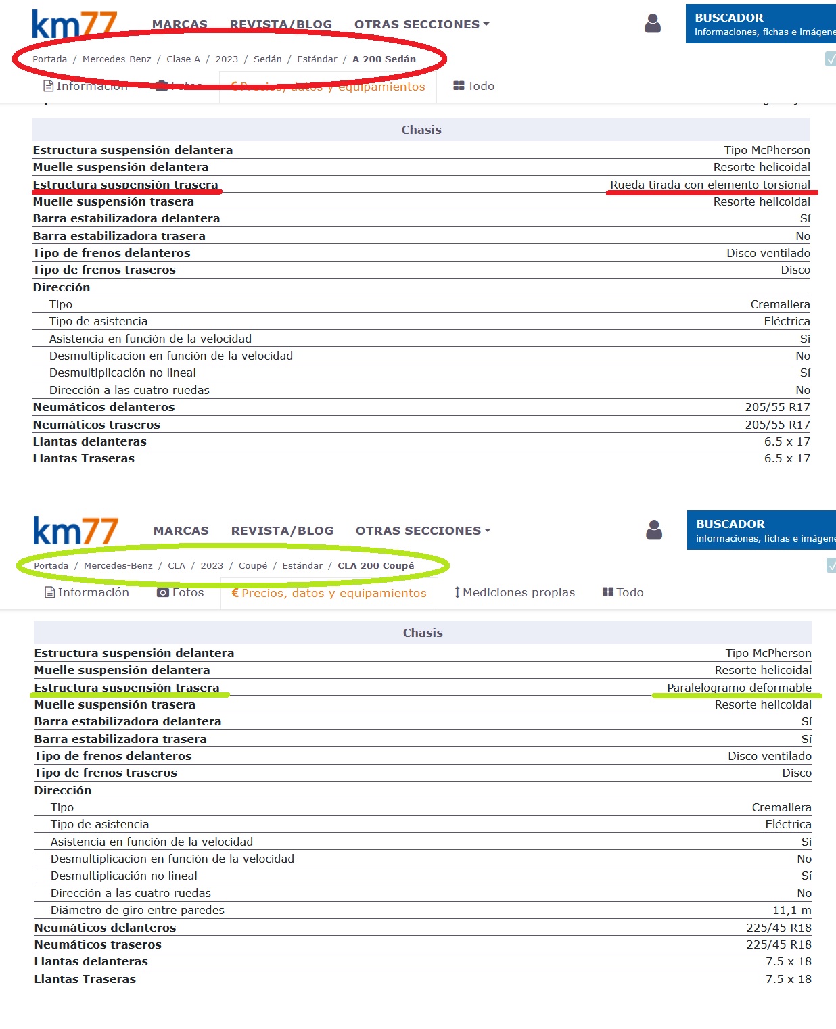Screen dimensions: 836x1029
Task: Click 'Estructura suspensión trasera' in the A 200 Sedán table
Action: point(126,185)
